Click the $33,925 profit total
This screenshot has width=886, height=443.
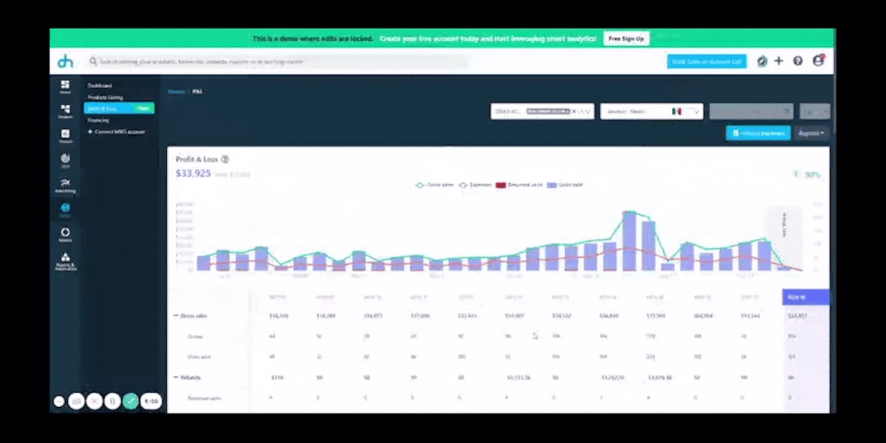tap(193, 174)
